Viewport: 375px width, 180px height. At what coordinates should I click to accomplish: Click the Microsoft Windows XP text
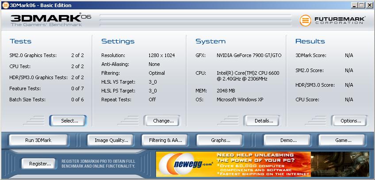[x=240, y=100]
